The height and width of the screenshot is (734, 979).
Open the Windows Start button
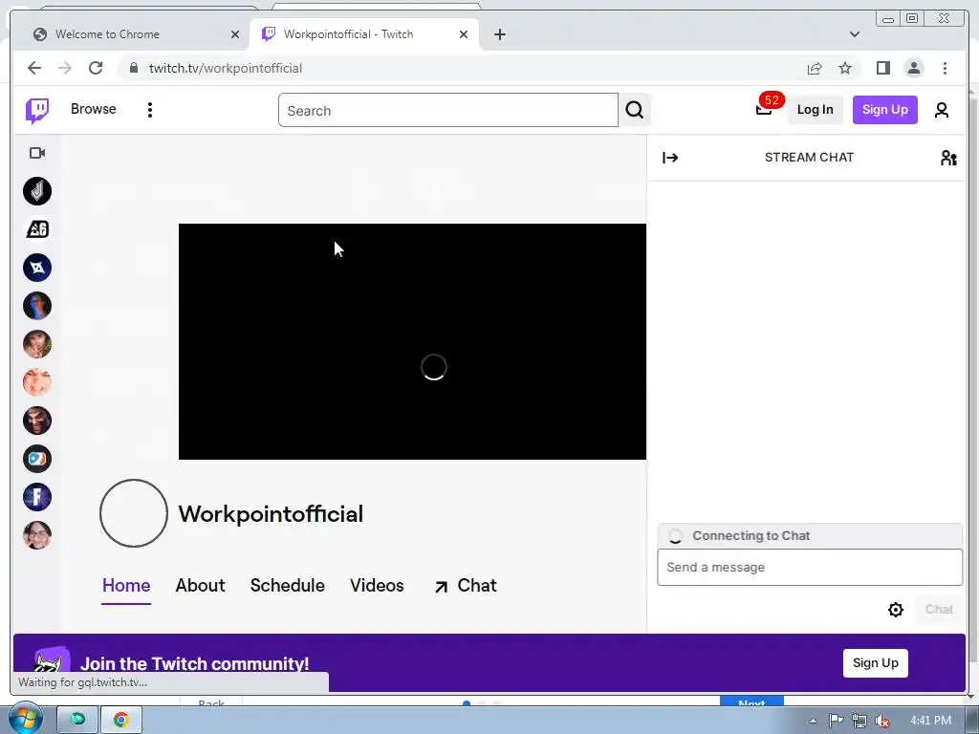pos(26,719)
